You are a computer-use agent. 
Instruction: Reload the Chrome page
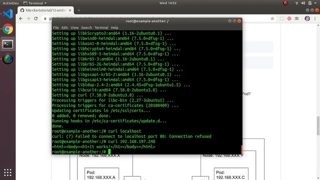click(36, 18)
